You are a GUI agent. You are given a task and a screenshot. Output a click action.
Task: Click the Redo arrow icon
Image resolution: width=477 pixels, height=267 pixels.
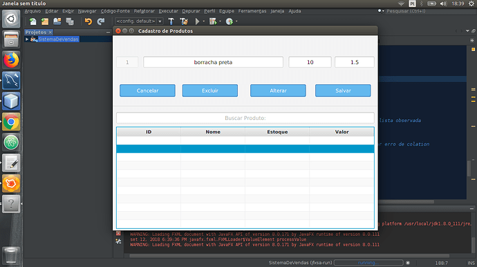pyautogui.click(x=101, y=21)
